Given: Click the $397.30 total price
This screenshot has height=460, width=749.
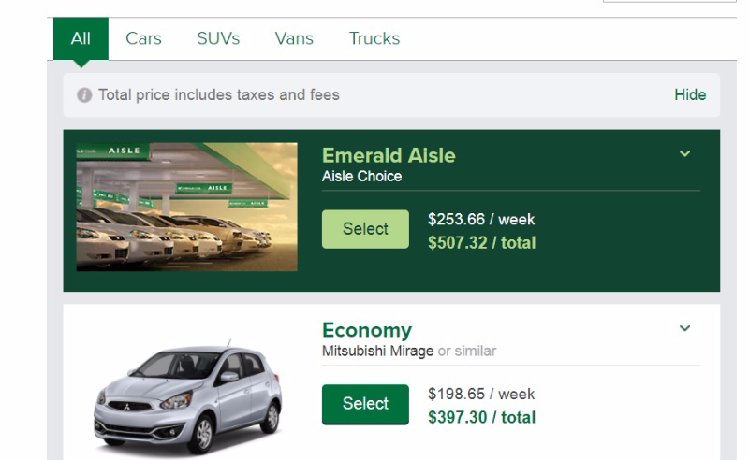Looking at the screenshot, I should pyautogui.click(x=481, y=417).
